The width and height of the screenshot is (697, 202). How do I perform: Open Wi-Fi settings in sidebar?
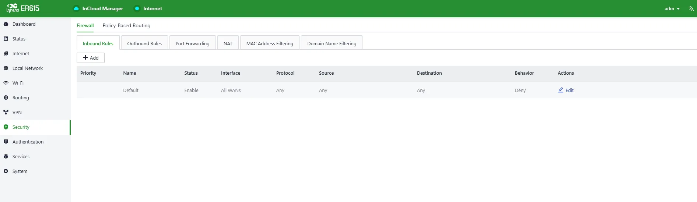coord(35,83)
